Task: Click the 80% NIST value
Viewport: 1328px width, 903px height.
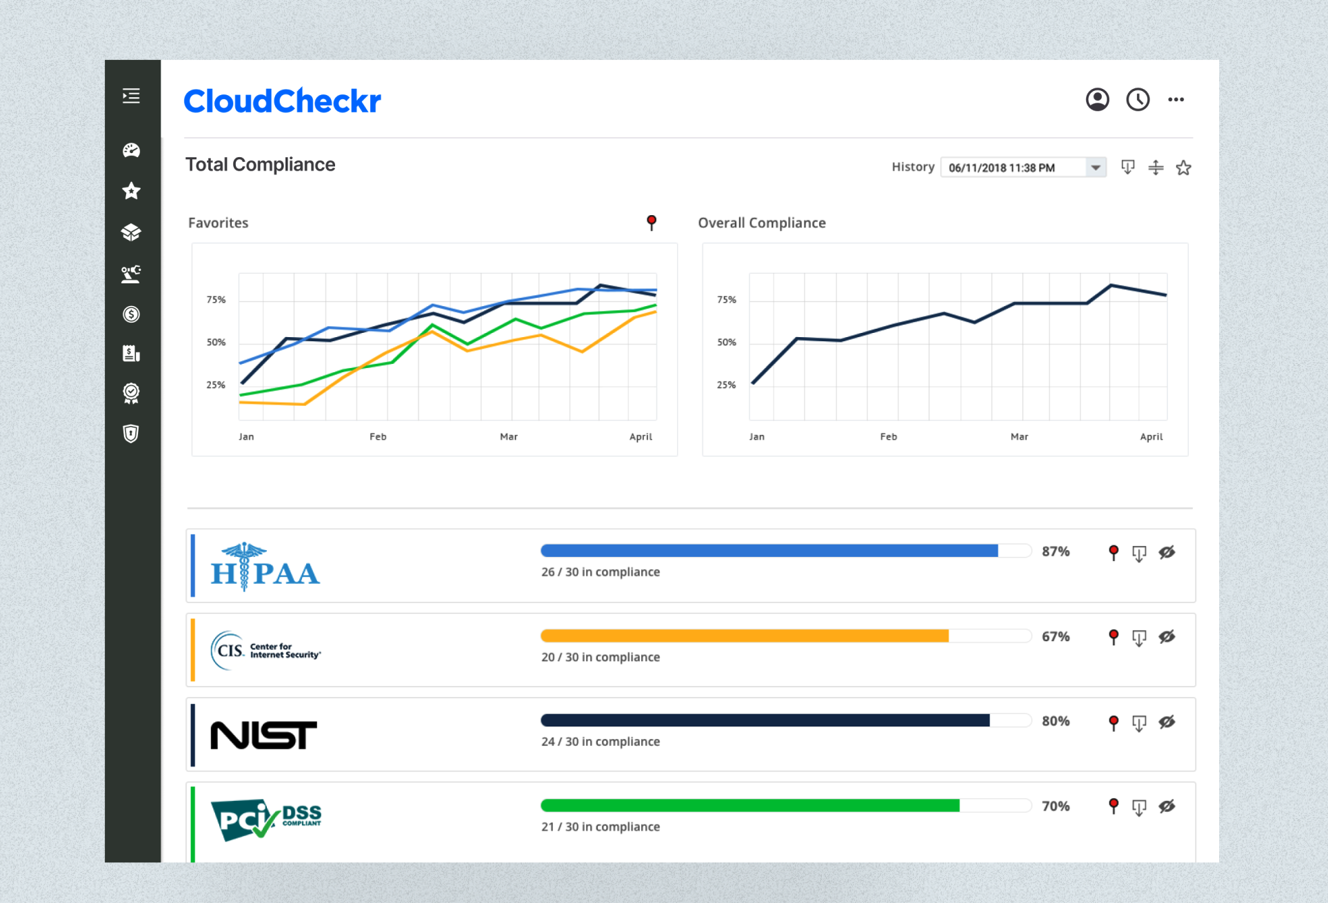Action: point(1056,721)
